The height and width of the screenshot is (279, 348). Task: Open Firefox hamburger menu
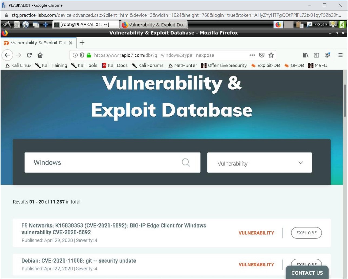340,55
